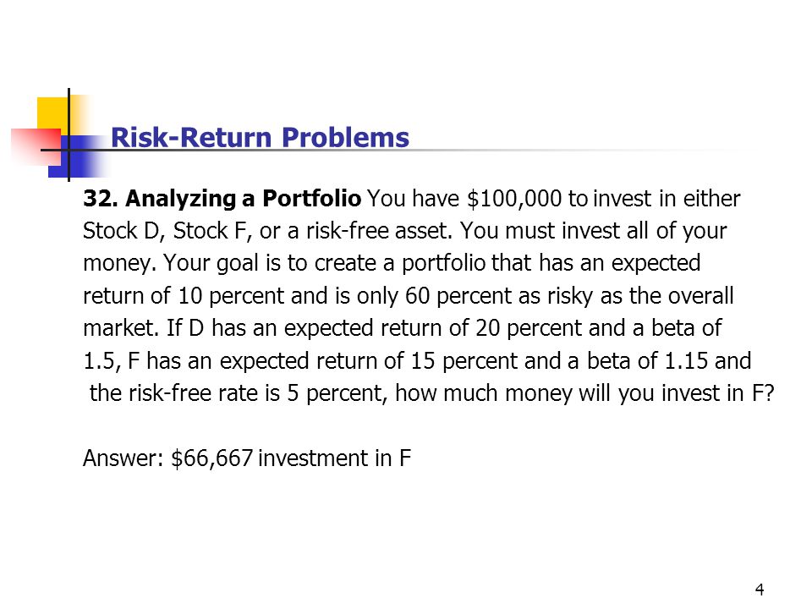This screenshot has height=609, width=812.
Task: Click the phrase 'overall market' in the paragraph
Action: tap(408, 312)
